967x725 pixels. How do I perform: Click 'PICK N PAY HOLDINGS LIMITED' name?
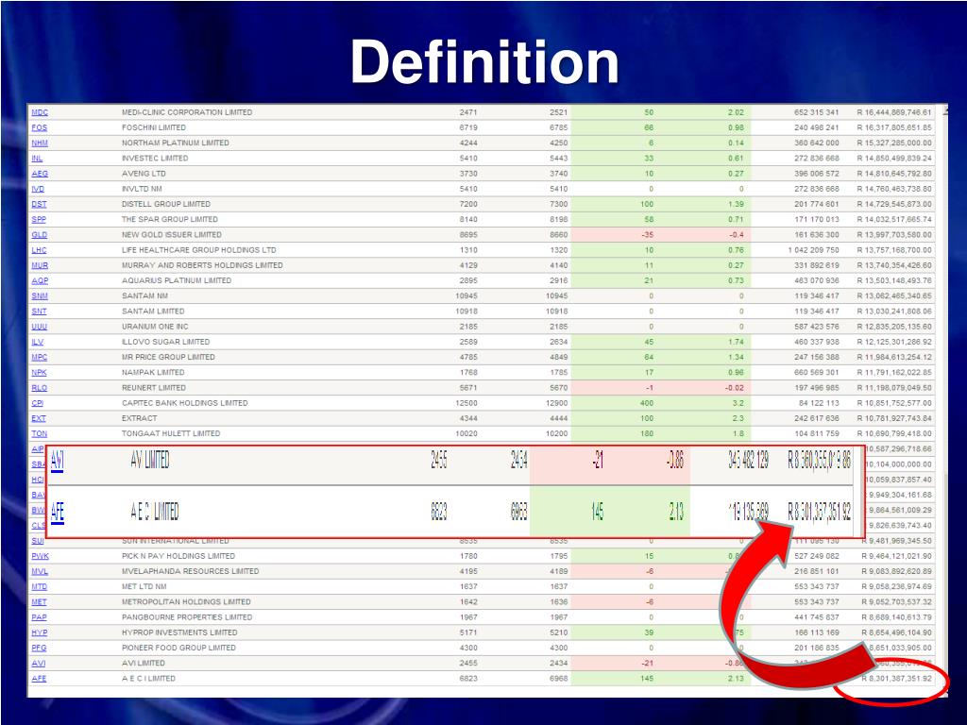click(x=178, y=556)
